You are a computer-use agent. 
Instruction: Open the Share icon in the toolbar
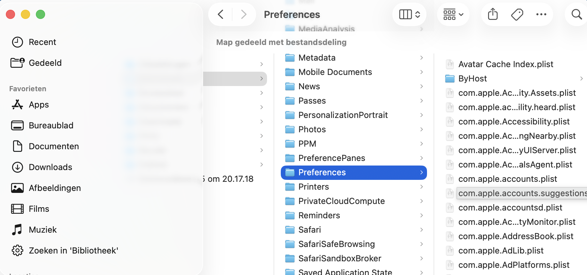492,14
